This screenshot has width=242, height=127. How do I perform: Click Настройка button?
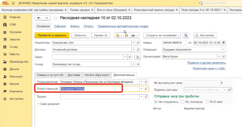pyautogui.click(x=205, y=35)
